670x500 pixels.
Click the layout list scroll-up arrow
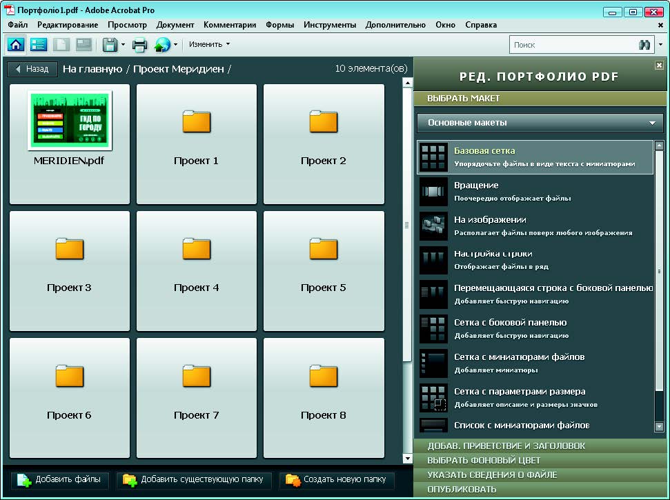pyautogui.click(x=659, y=146)
